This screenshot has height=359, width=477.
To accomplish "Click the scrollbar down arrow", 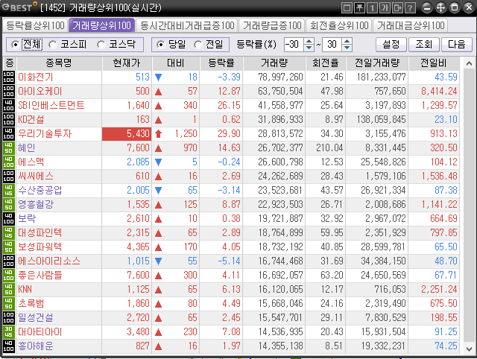I will coord(469,349).
